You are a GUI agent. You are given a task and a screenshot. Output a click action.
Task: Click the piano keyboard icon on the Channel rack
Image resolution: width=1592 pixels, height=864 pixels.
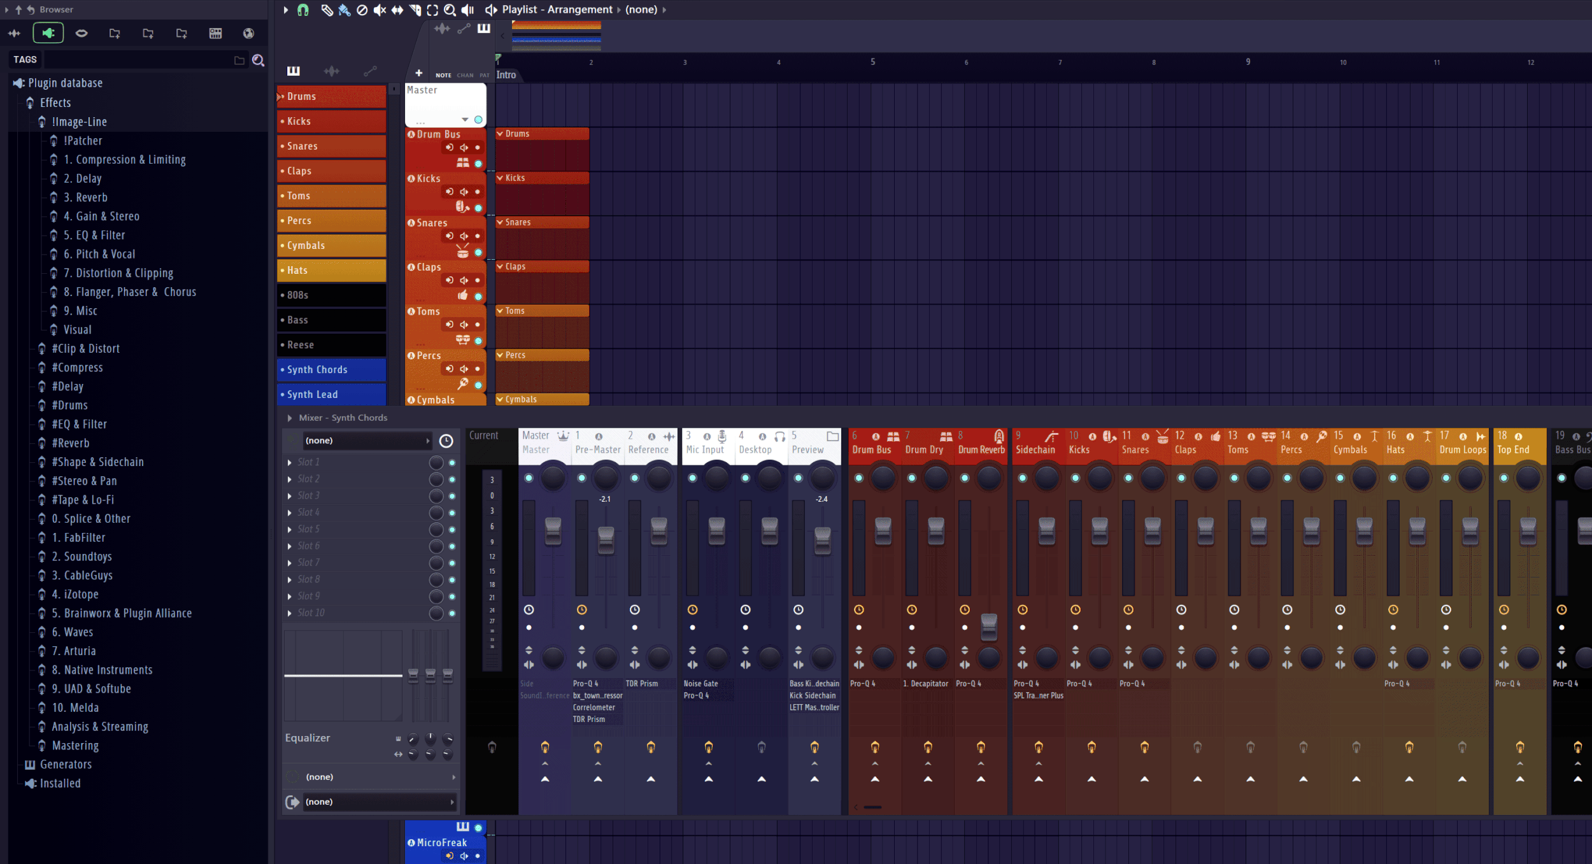tap(293, 71)
